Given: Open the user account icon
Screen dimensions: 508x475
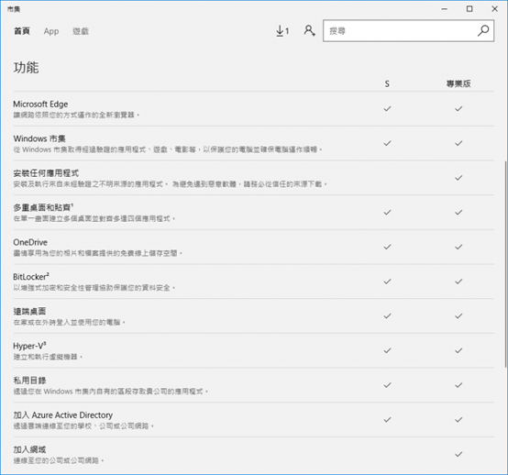Looking at the screenshot, I should point(309,31).
